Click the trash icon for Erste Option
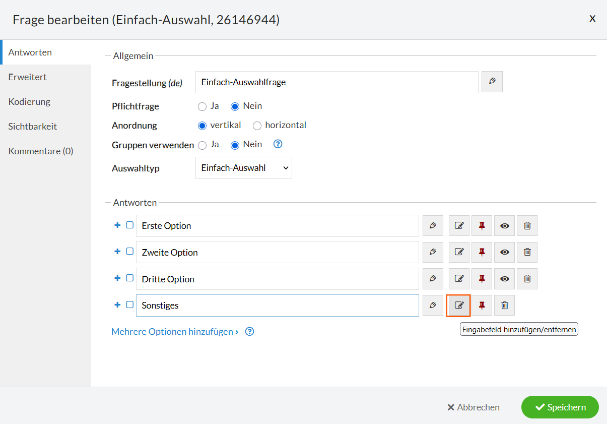This screenshot has width=607, height=424. [527, 226]
